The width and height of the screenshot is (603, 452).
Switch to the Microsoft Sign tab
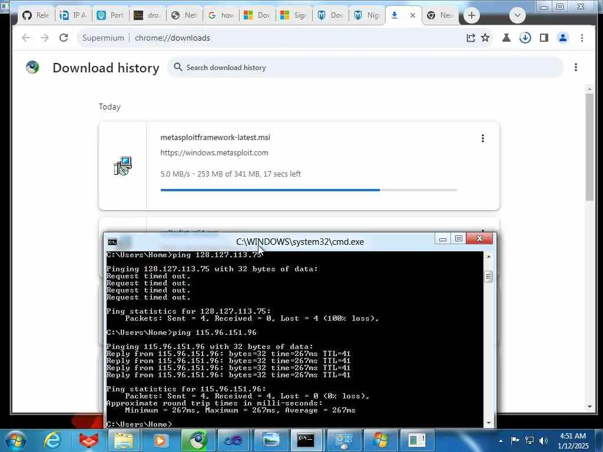[294, 15]
